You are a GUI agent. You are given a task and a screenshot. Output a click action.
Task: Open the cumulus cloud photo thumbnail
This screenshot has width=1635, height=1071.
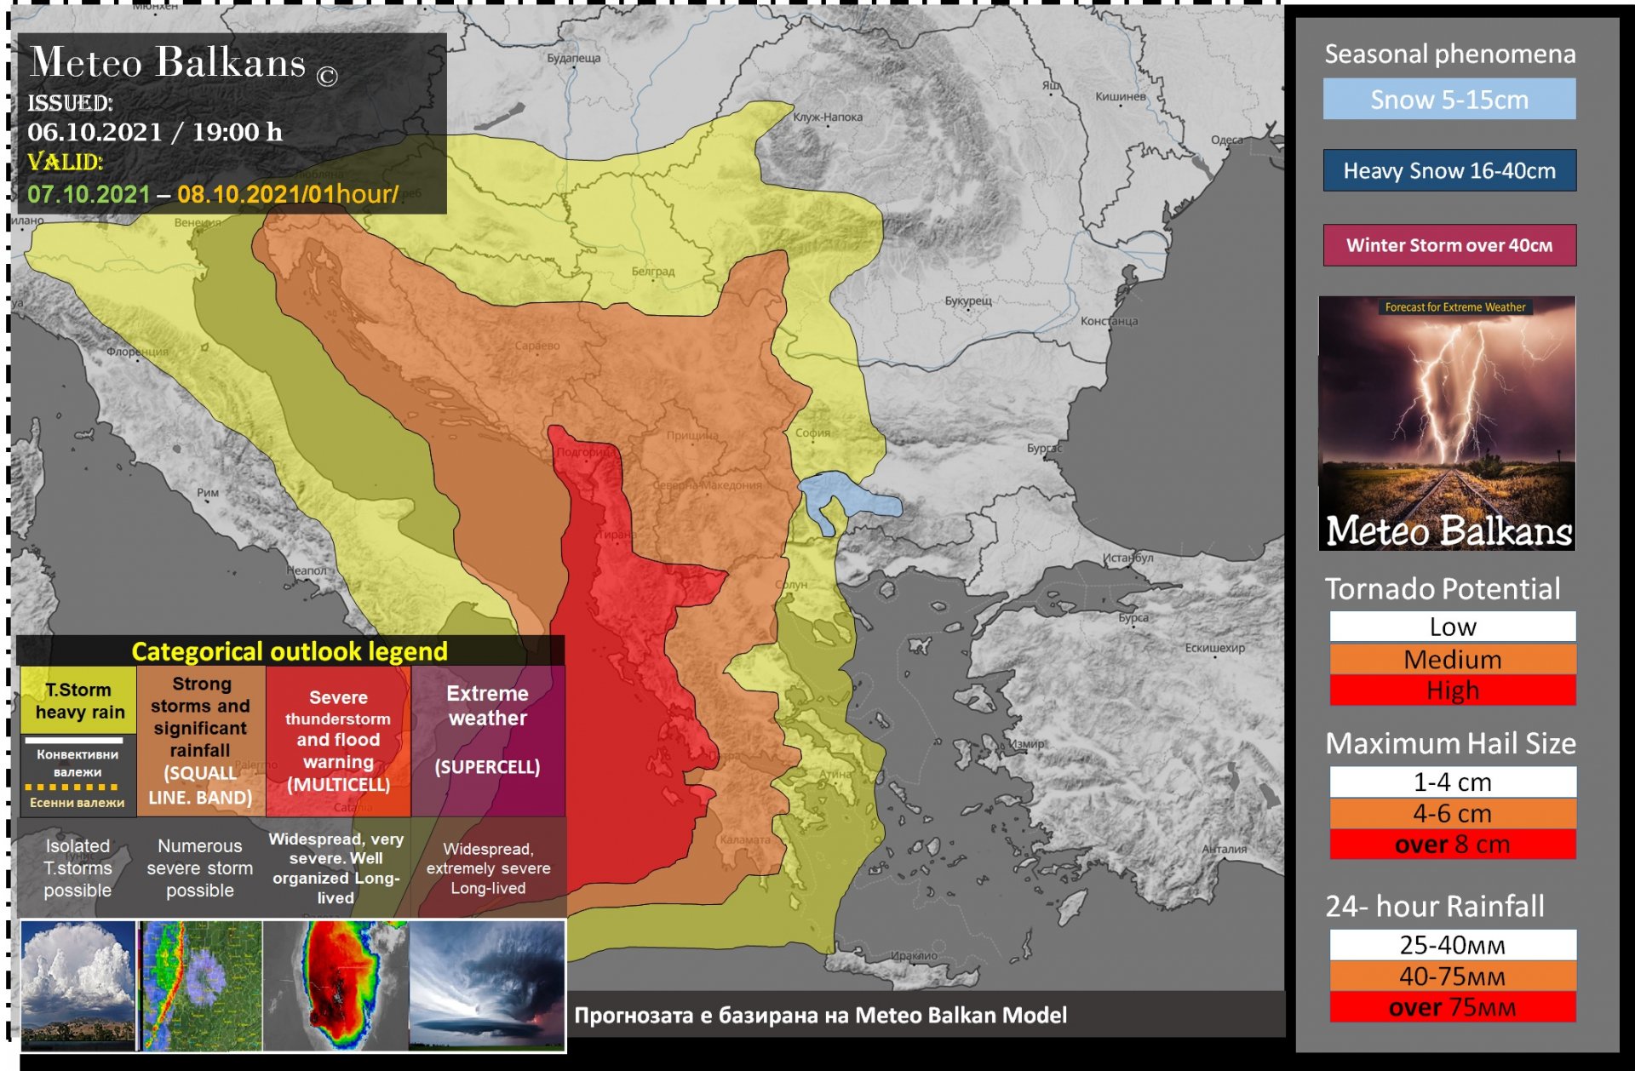(78, 985)
